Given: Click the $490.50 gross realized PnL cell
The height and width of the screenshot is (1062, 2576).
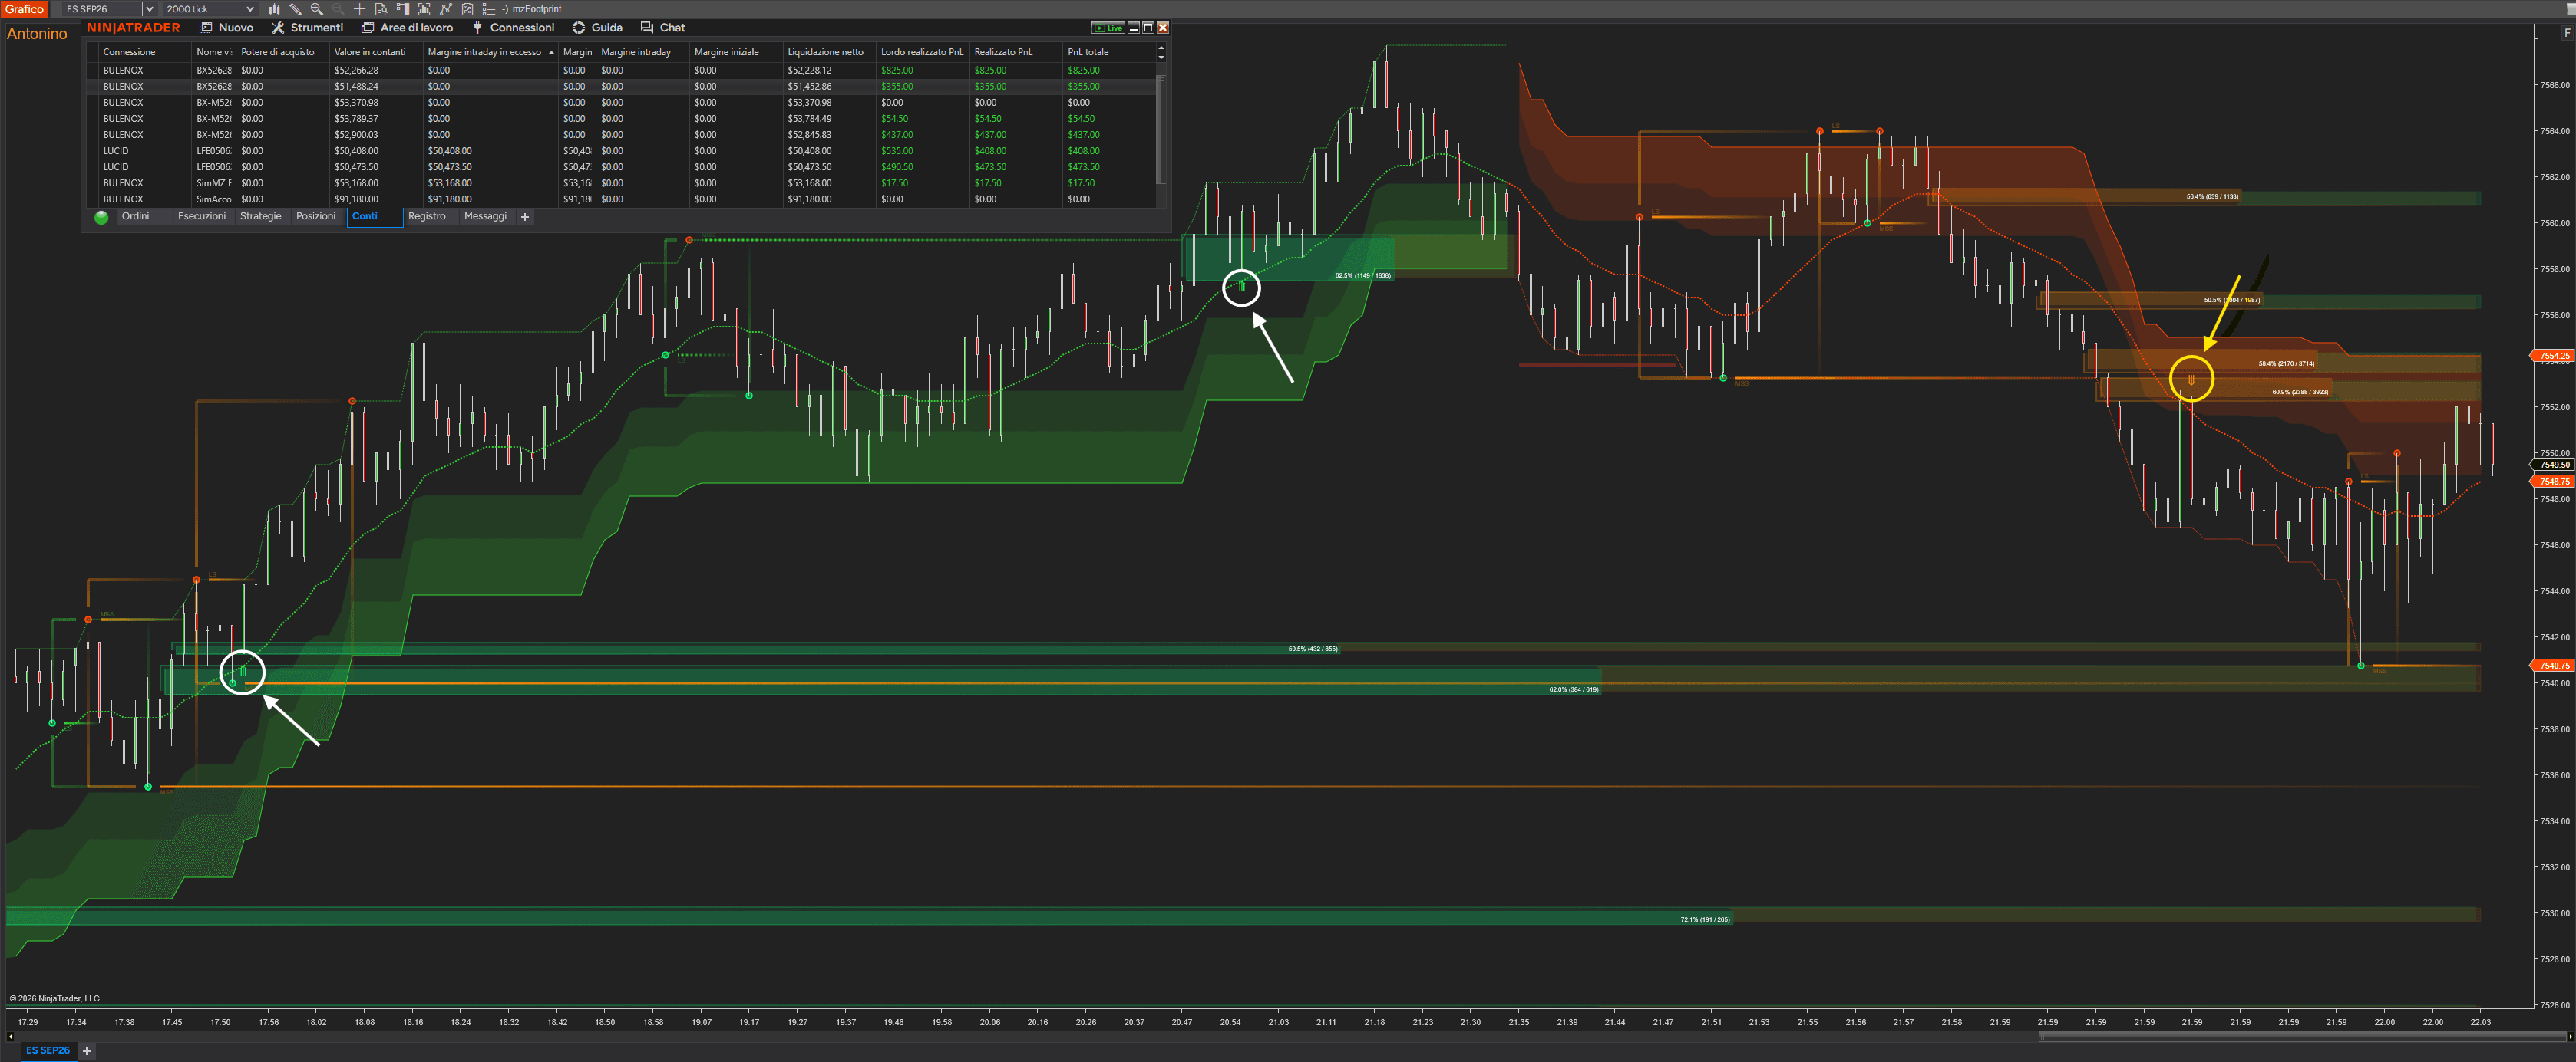Looking at the screenshot, I should (922, 167).
